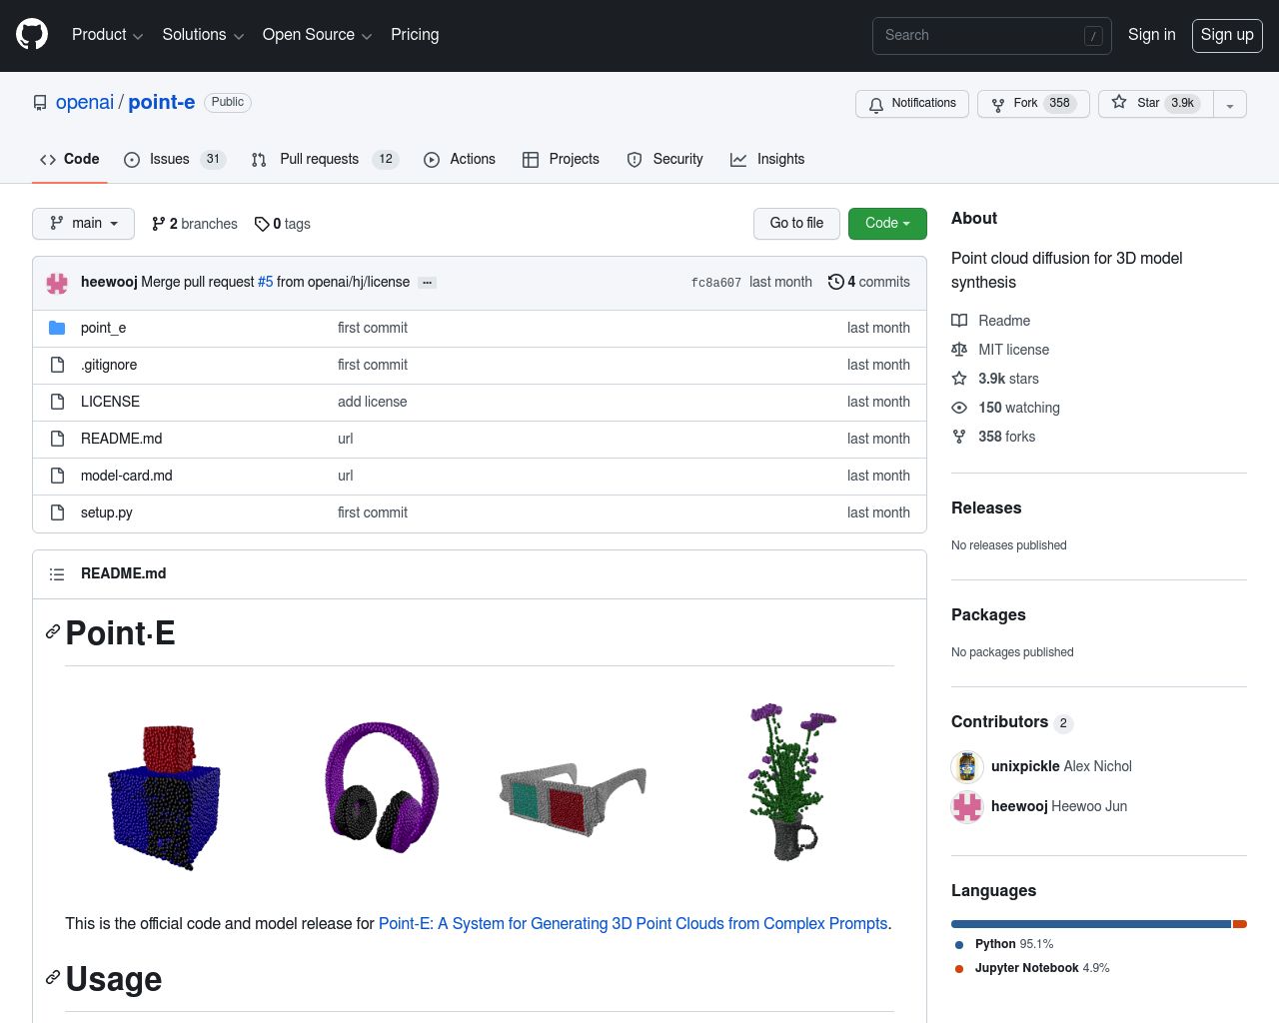Click the watching eye icon
The height and width of the screenshot is (1023, 1279).
click(x=959, y=408)
